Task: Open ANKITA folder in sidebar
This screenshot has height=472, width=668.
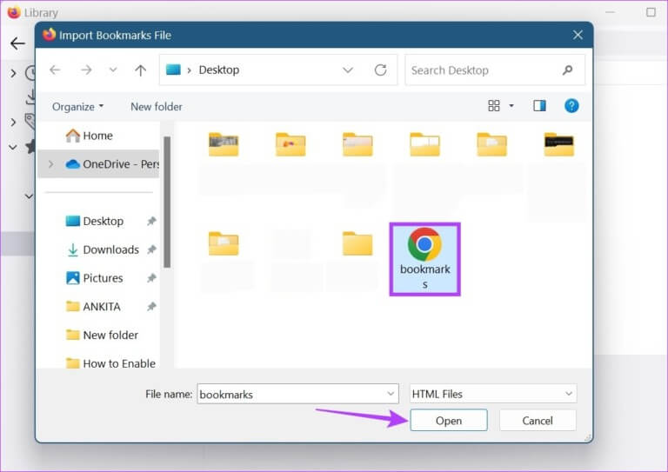Action: point(94,307)
